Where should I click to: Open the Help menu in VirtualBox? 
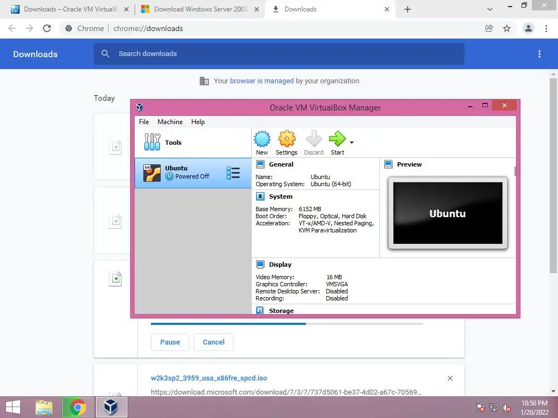[198, 122]
